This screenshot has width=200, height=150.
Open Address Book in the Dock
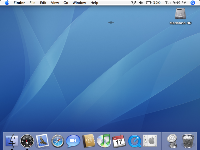click(88, 141)
